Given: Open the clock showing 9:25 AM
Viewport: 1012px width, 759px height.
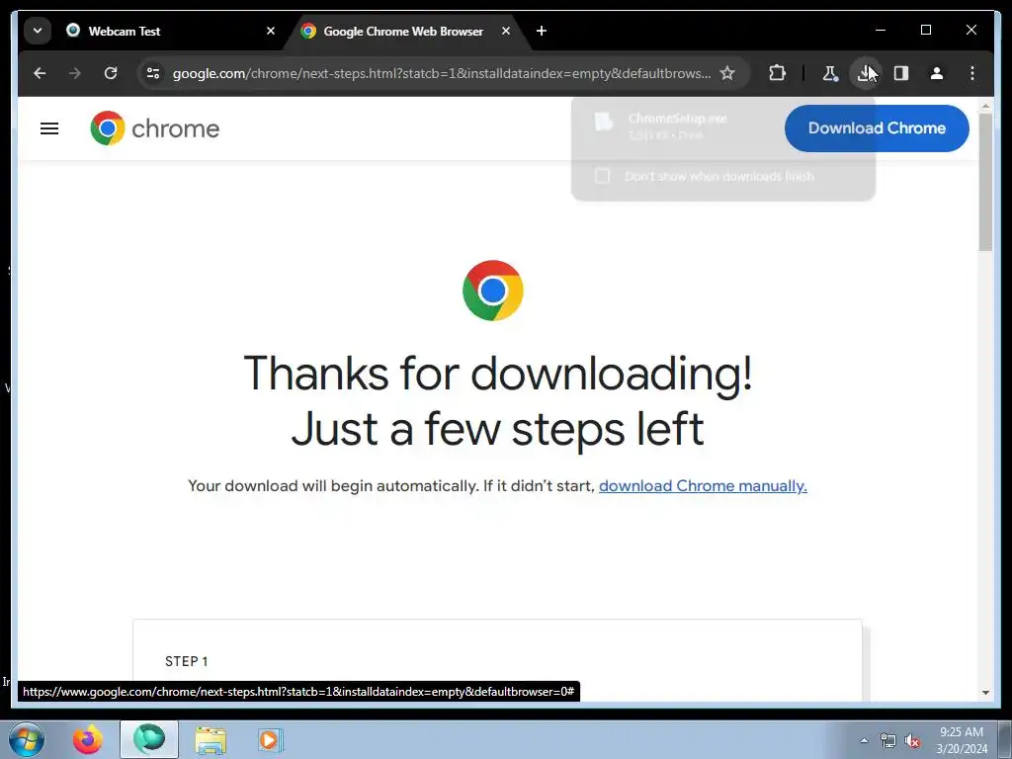Looking at the screenshot, I should click(x=961, y=739).
